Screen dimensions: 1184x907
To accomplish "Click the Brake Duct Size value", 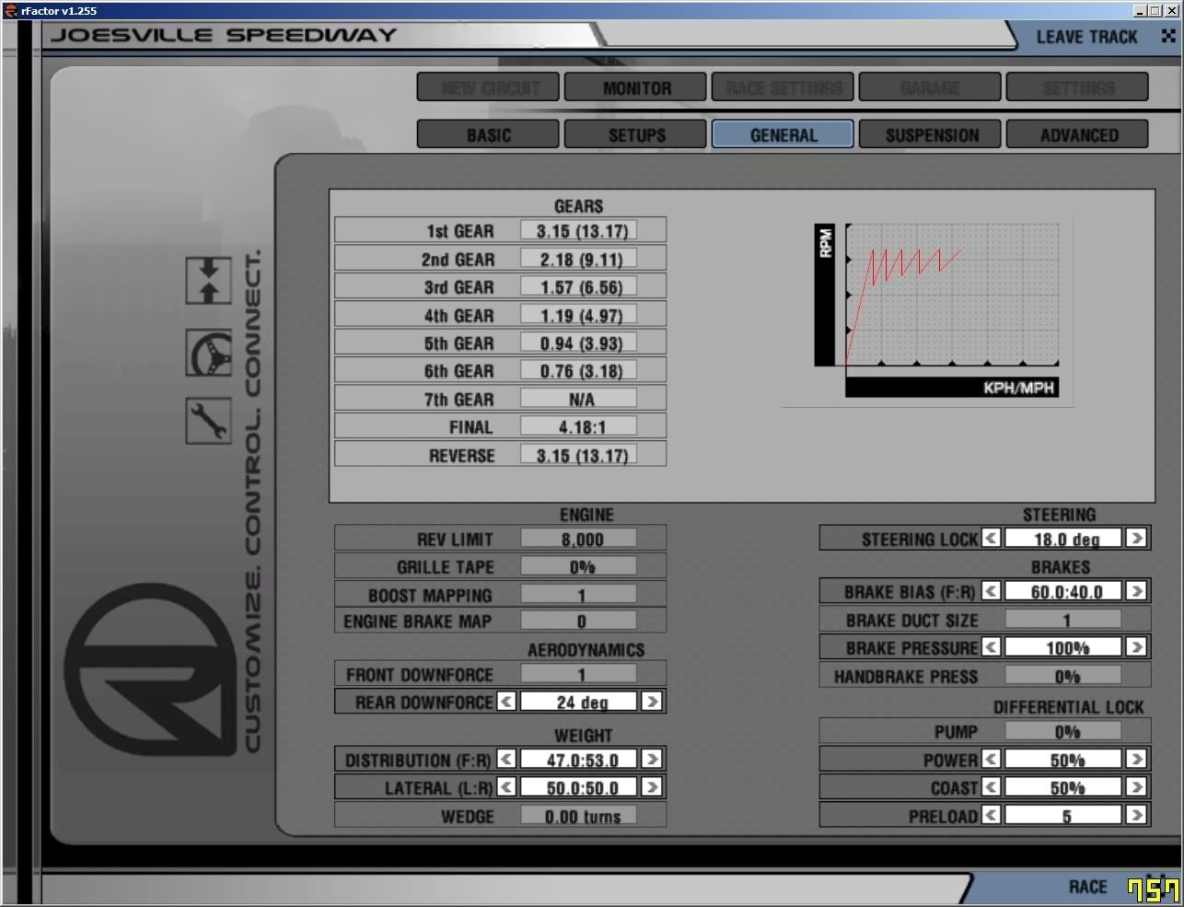I will pyautogui.click(x=1063, y=620).
